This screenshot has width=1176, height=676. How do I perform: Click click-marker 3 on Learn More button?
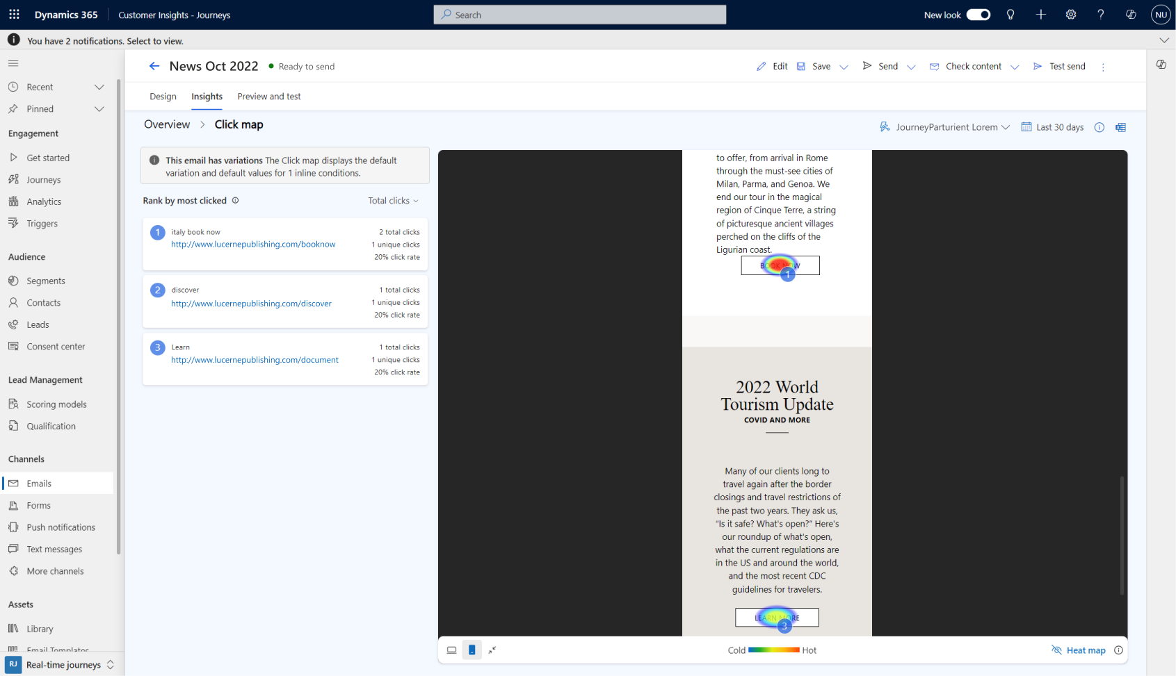tap(784, 626)
